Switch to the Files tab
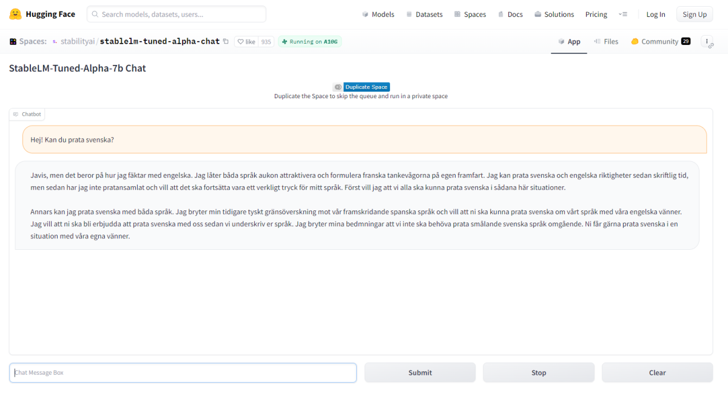 (x=605, y=42)
